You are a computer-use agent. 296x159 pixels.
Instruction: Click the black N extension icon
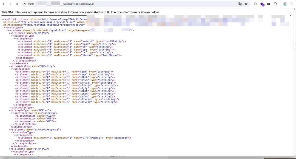click(x=269, y=4)
